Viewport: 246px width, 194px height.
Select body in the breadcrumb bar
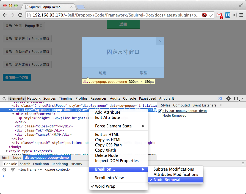point(17,158)
